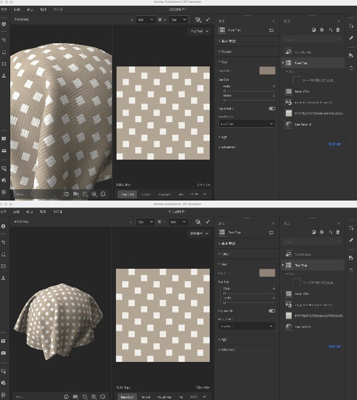This screenshot has width=357, height=400.
Task: Open display settings icon in upper window sidebar
Action: coord(4,169)
